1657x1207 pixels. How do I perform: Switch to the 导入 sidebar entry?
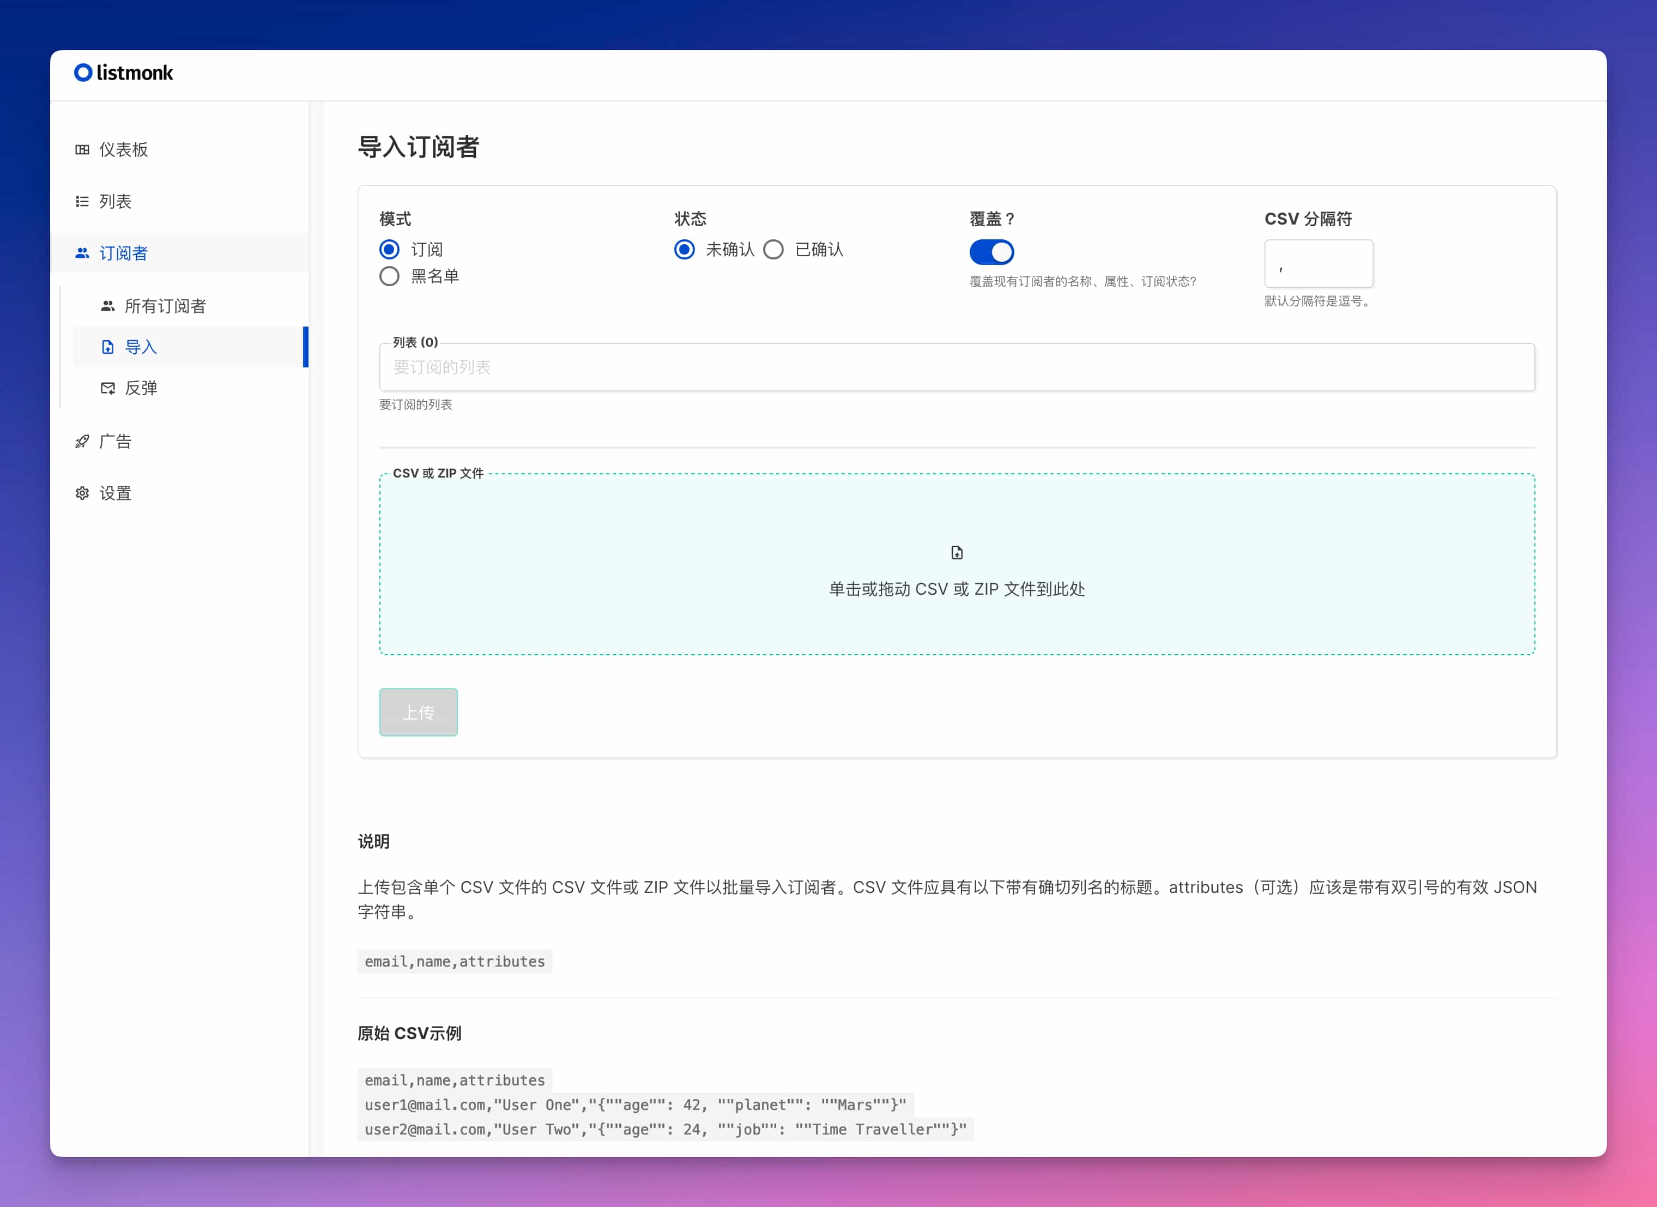(140, 347)
